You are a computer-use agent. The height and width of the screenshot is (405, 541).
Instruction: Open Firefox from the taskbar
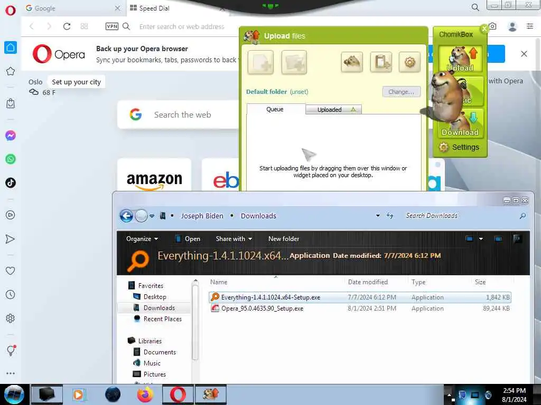point(145,394)
